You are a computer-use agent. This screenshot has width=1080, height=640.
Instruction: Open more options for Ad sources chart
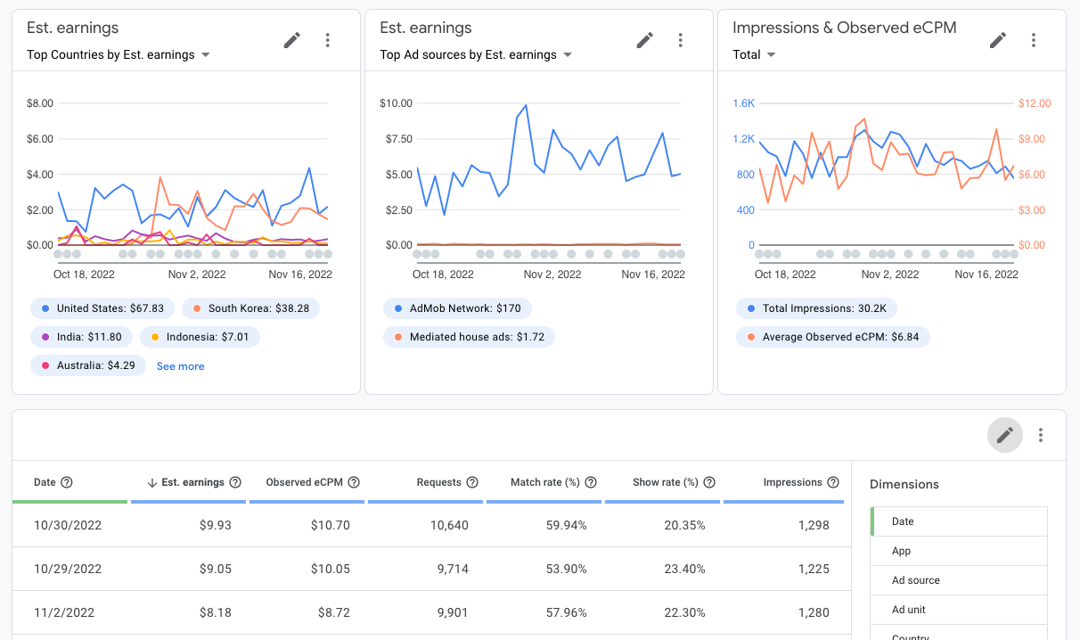point(681,40)
